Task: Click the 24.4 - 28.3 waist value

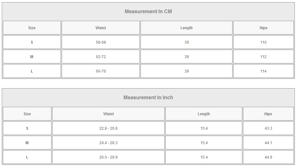Action: click(x=108, y=143)
